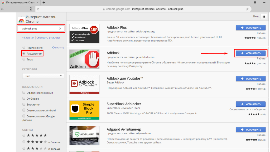Enable the Бесплатно checkbox

24,104
